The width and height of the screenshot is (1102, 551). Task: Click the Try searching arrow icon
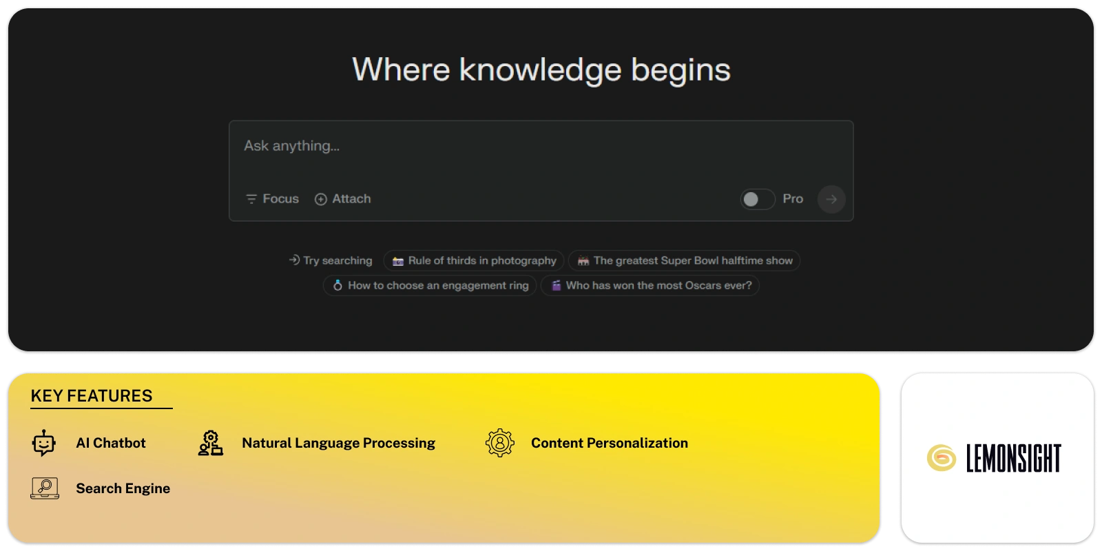coord(294,260)
